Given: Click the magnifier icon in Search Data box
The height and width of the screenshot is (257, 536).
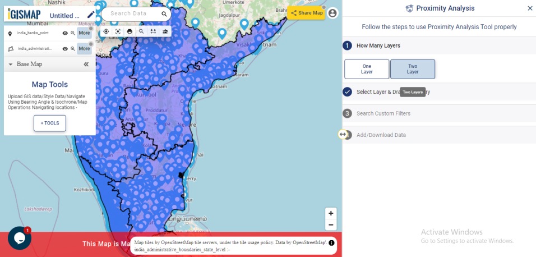Looking at the screenshot, I should pos(164,14).
